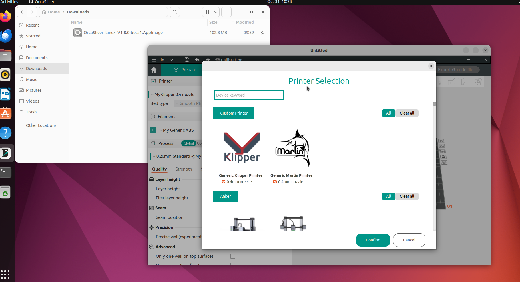Image resolution: width=520 pixels, height=282 pixels.
Task: Sort files by Modified column
Action: pyautogui.click(x=242, y=22)
